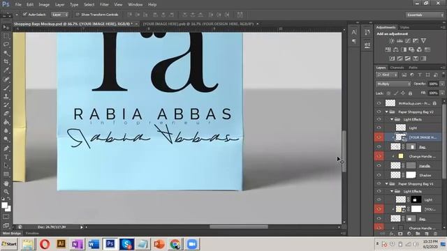This screenshot has height=251, width=447.
Task: Add a Brightness/Contrast adjustment
Action: pyautogui.click(x=392, y=41)
